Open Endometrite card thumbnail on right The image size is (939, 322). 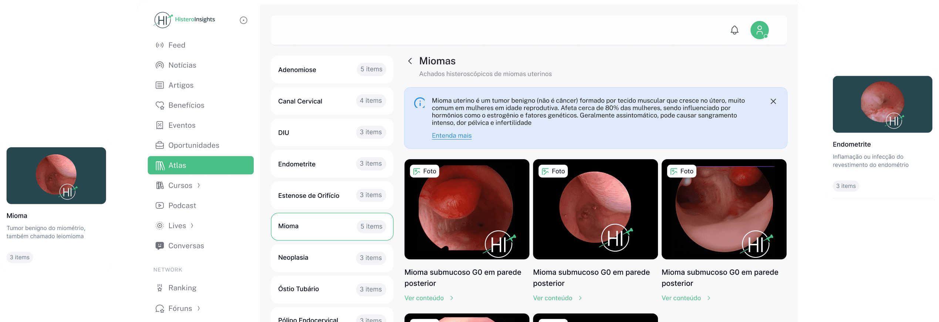coord(882,104)
